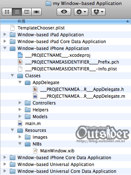Collapse the Resources folder
This screenshot has width=131, height=175.
pyautogui.click(x=13, y=130)
